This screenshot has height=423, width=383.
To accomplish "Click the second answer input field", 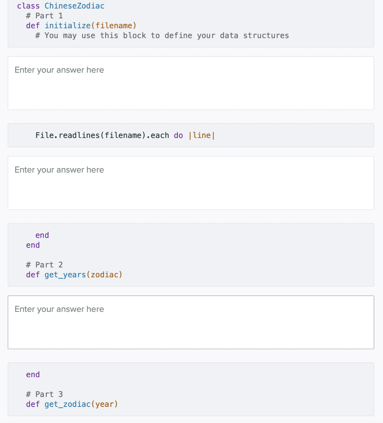I will coord(191,183).
